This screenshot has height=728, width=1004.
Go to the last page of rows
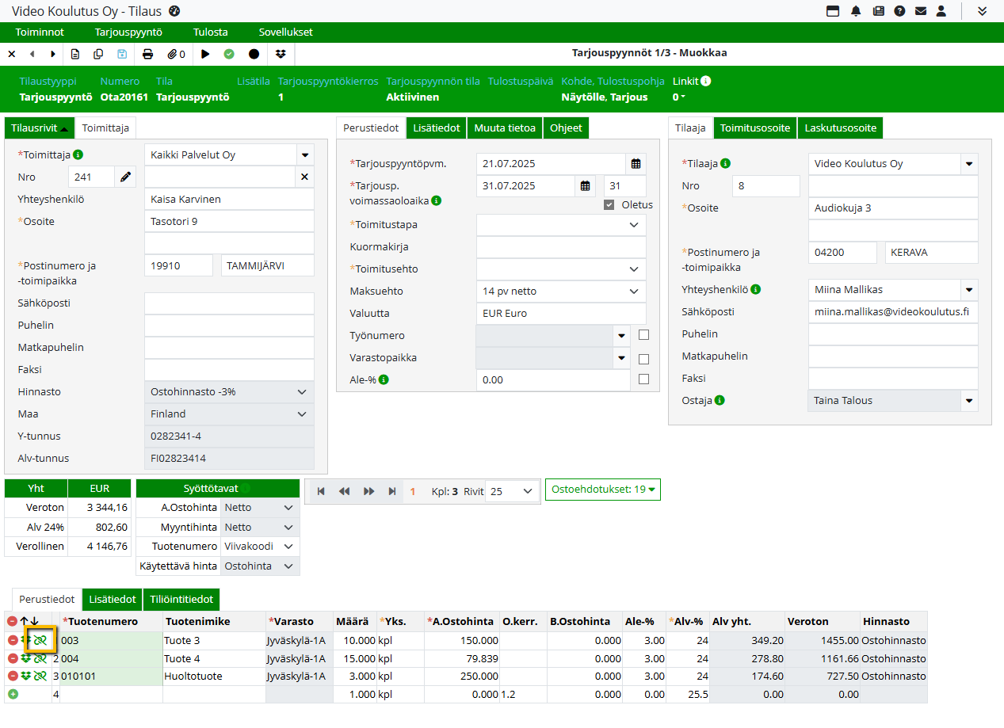[x=392, y=491]
